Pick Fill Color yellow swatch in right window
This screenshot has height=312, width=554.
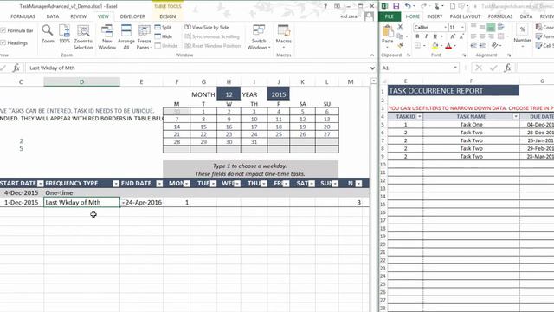[435, 46]
